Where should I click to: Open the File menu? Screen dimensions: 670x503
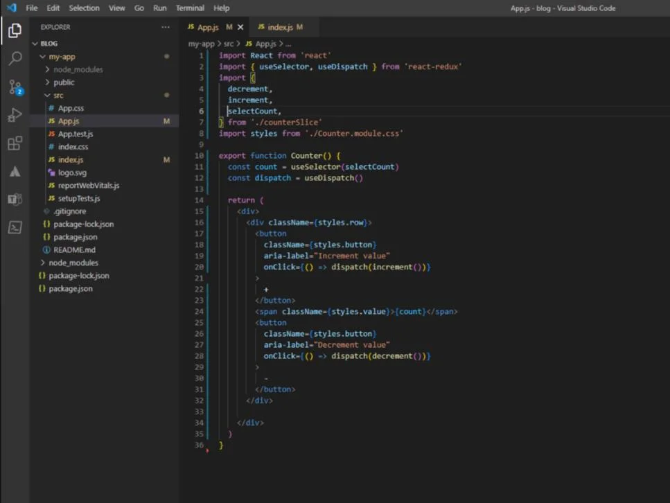click(x=32, y=8)
